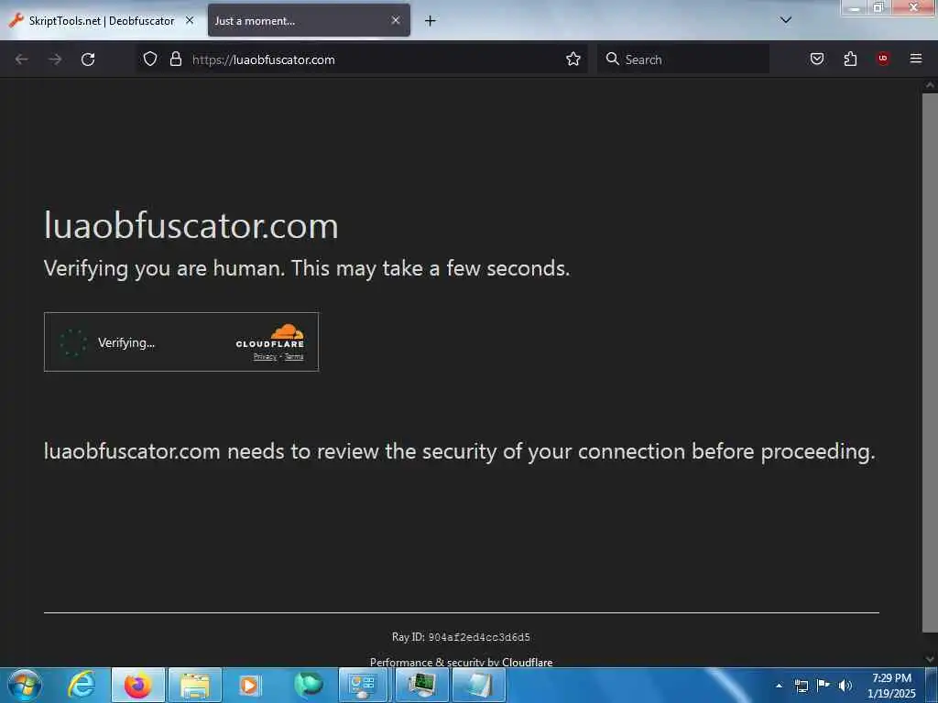Click the luaobfuscator.com heading
Viewport: 938px width, 703px height.
191,226
